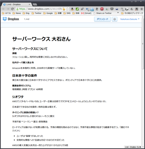Open the News bookmark folder
This screenshot has height=149, width=145.
pyautogui.click(x=17, y=13)
